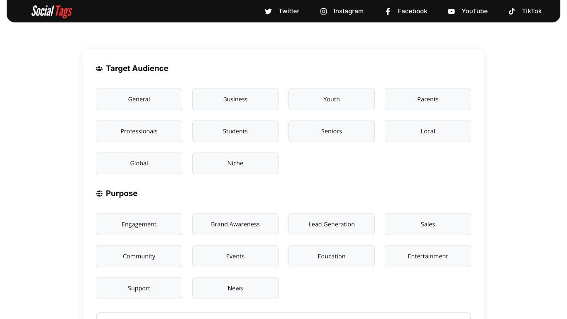Pick the Students audience option

[x=235, y=131]
